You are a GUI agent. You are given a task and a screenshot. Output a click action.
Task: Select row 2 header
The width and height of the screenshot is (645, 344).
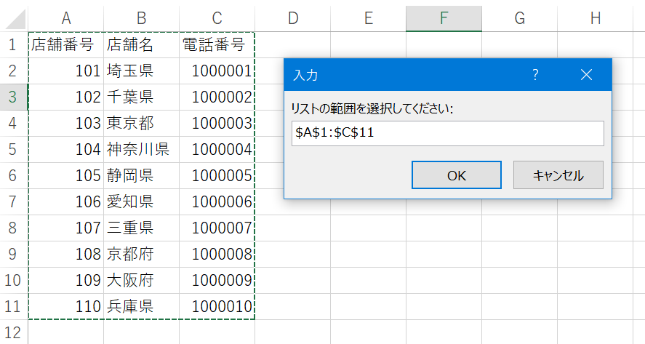12,71
